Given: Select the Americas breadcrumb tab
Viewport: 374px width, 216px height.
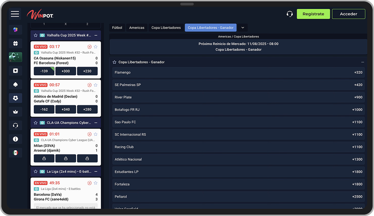Looking at the screenshot, I should (x=137, y=27).
